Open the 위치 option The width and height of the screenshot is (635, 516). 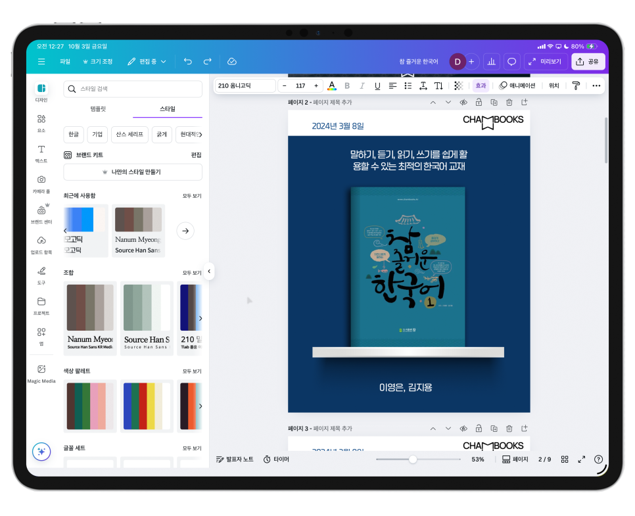553,86
